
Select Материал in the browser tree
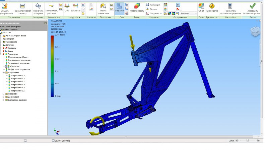pos(10,39)
